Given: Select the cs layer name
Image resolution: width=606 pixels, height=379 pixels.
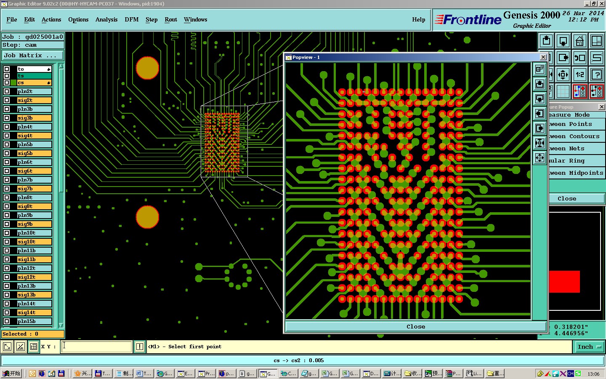Looking at the screenshot, I should point(34,83).
